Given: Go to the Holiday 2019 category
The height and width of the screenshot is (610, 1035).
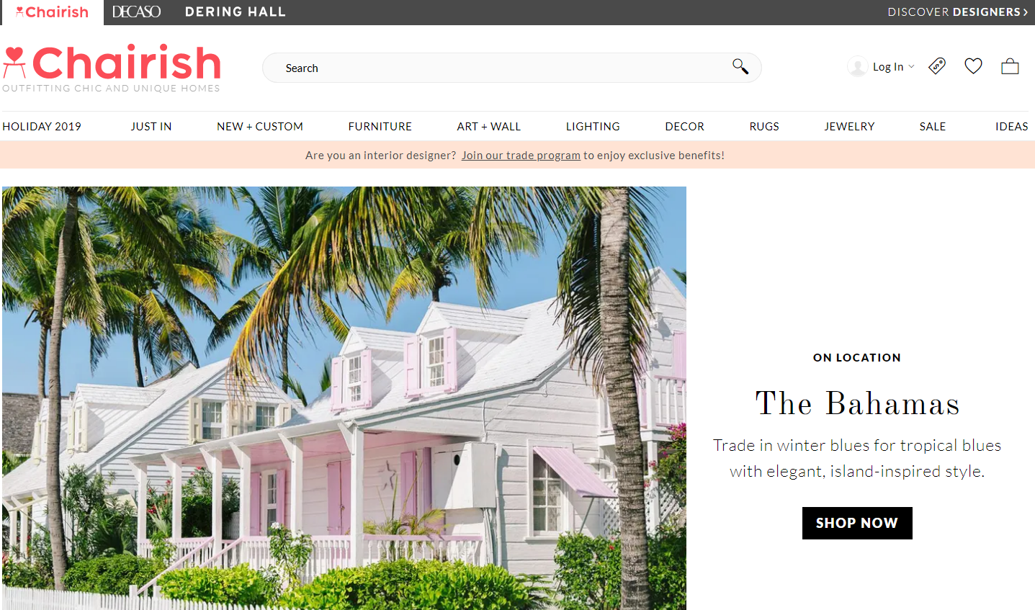Looking at the screenshot, I should click(42, 126).
